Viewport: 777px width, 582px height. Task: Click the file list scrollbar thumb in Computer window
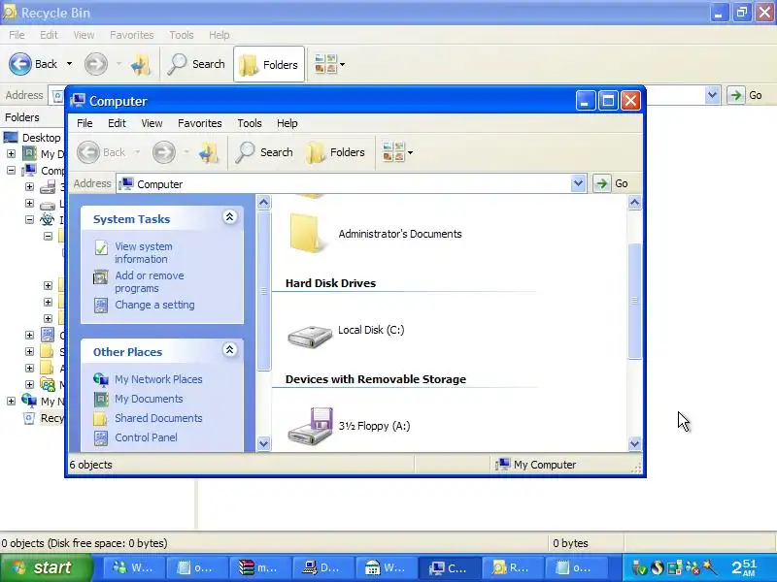[x=635, y=301]
